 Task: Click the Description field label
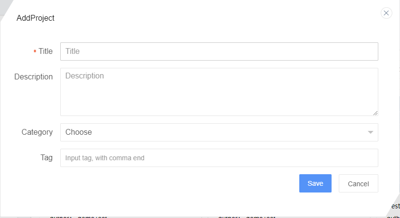[33, 77]
